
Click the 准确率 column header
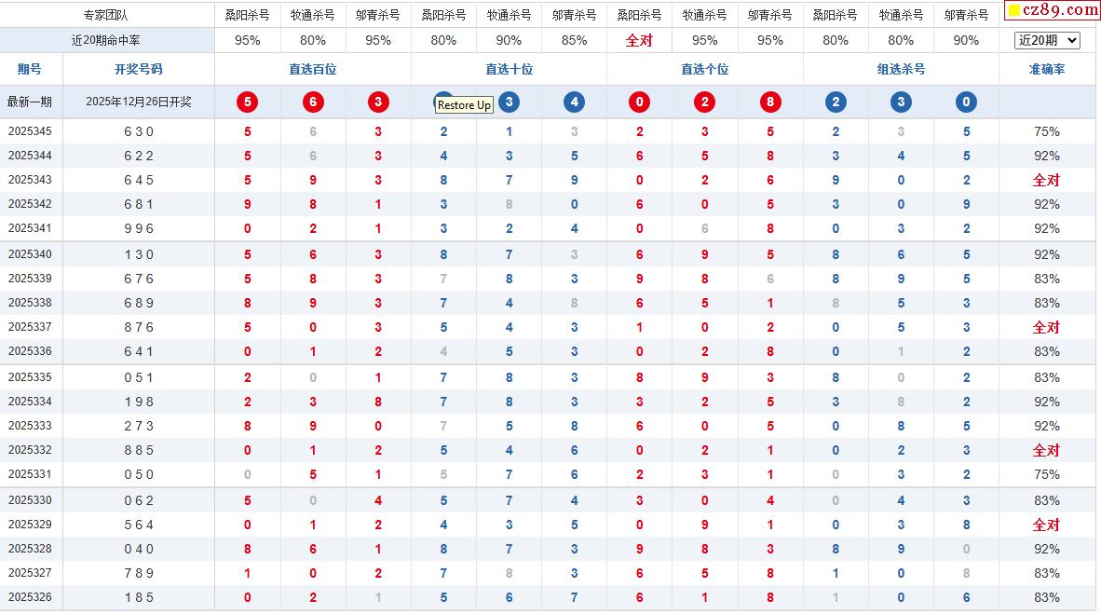pos(1047,69)
